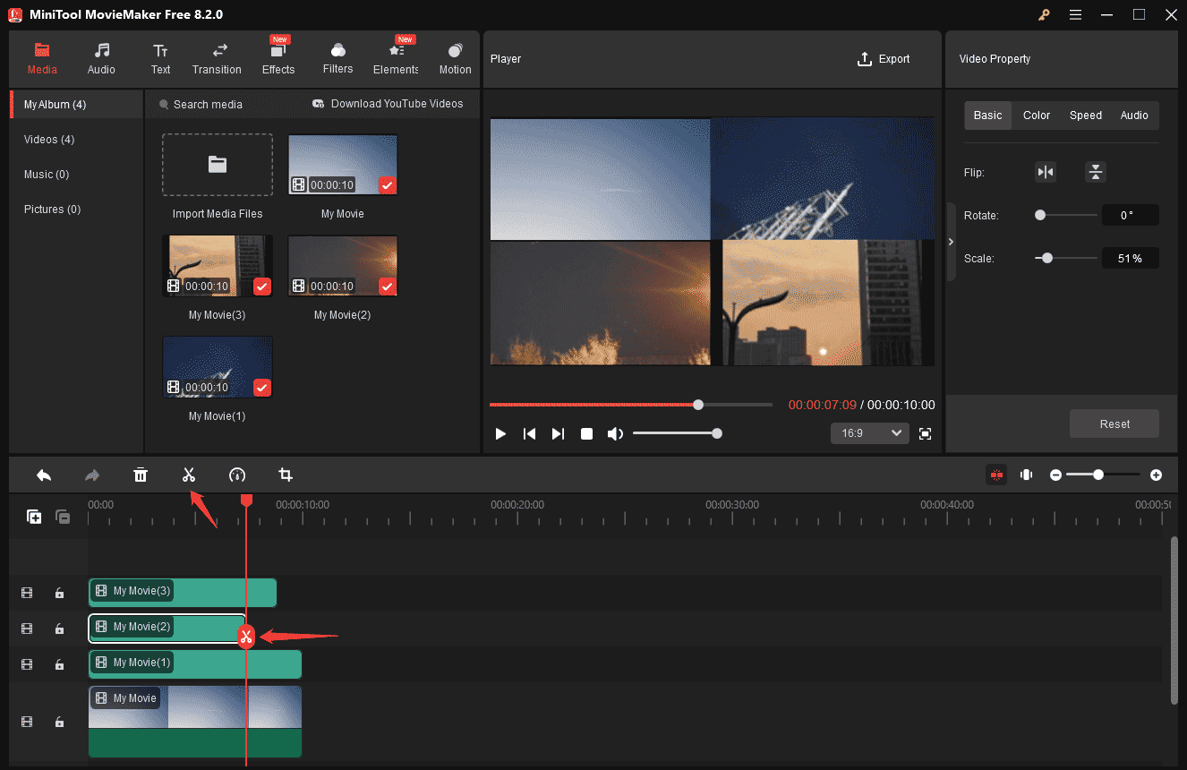Click the player progress bar
The height and width of the screenshot is (770, 1187).
pyautogui.click(x=631, y=405)
